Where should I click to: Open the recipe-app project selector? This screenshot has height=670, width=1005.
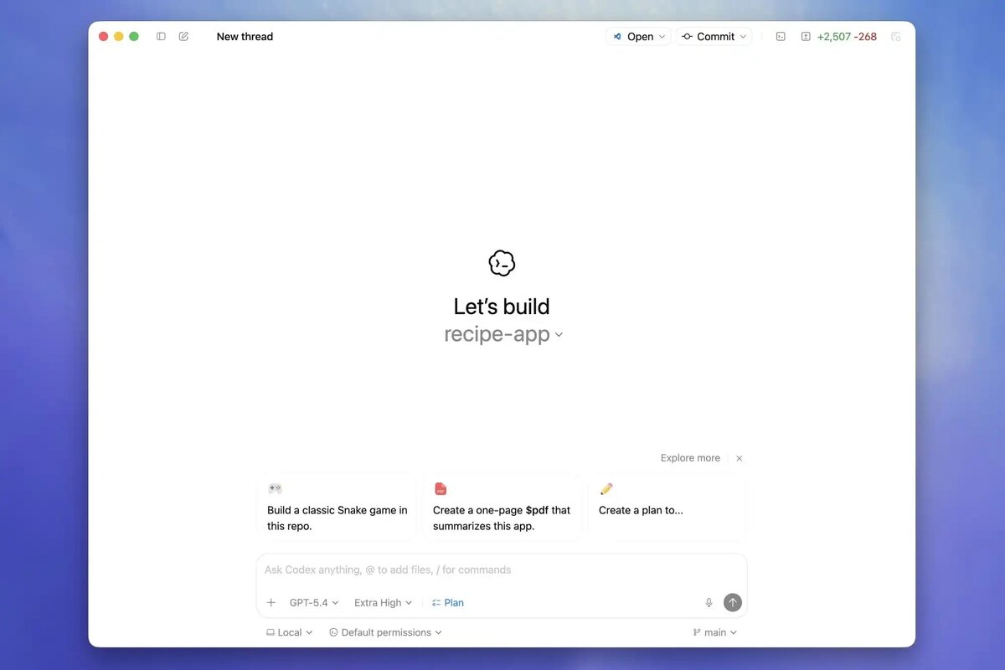[x=502, y=333]
